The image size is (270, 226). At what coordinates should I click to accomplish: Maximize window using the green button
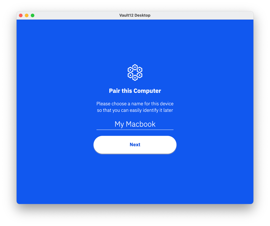pyautogui.click(x=33, y=15)
